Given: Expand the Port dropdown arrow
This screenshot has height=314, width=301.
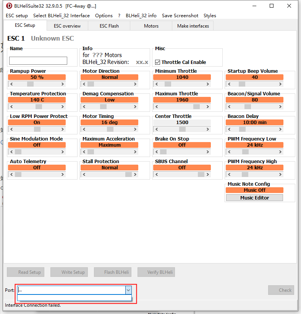Looking at the screenshot, I should (x=128, y=290).
